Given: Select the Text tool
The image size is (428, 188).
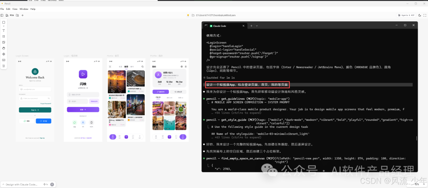Looking at the screenshot, I should click(4, 30).
